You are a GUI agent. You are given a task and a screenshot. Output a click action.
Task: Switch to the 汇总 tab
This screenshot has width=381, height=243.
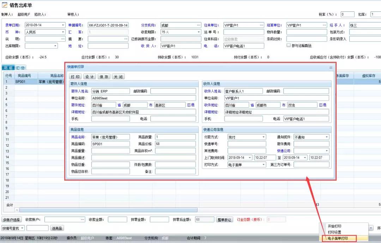[20, 68]
